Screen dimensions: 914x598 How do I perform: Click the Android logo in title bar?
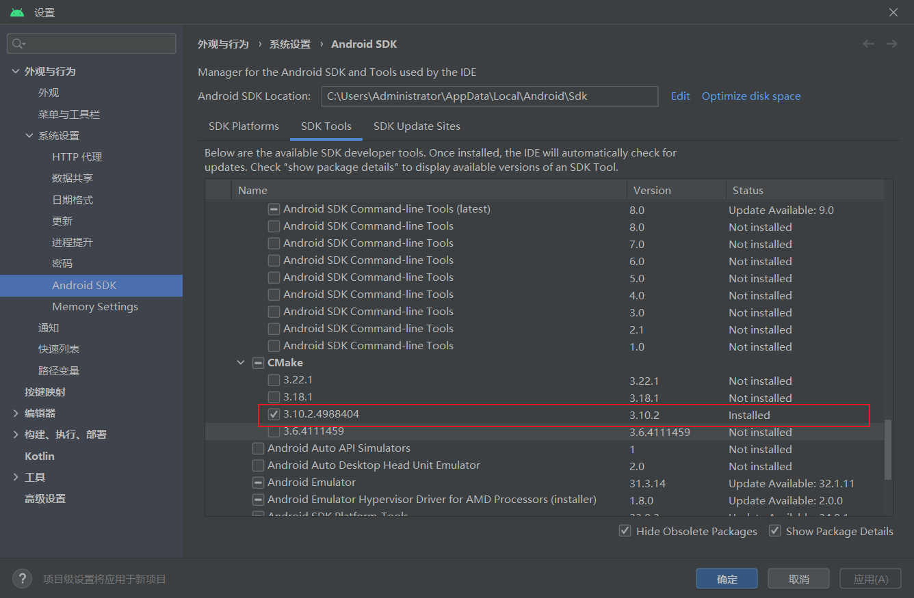tap(17, 12)
